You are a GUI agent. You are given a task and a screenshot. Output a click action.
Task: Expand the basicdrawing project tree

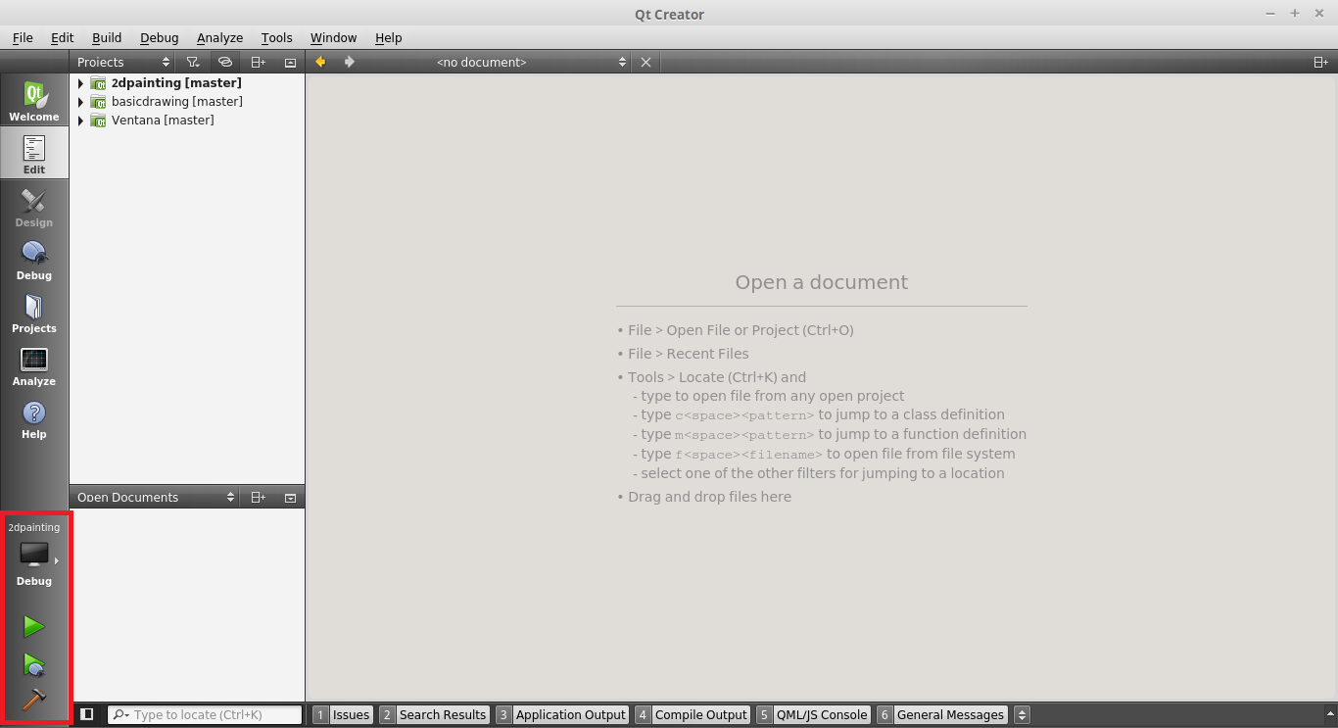pos(80,102)
